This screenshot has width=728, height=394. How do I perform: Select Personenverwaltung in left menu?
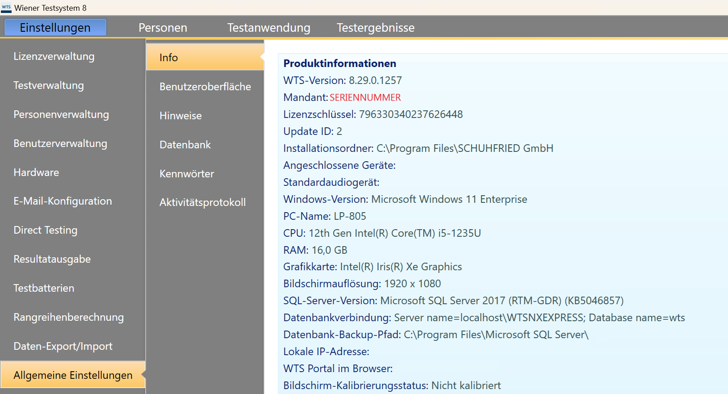click(61, 115)
